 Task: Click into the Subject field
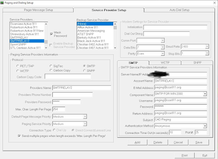[181, 119]
